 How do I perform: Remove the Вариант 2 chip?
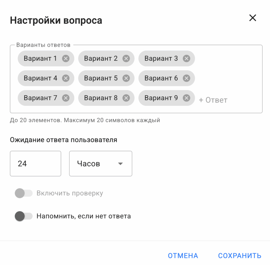point(126,59)
